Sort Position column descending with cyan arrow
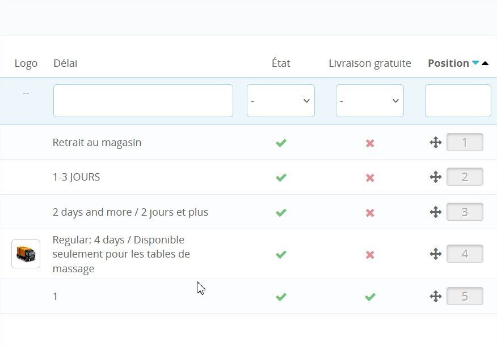Viewport: 497px width, 347px height. point(475,63)
